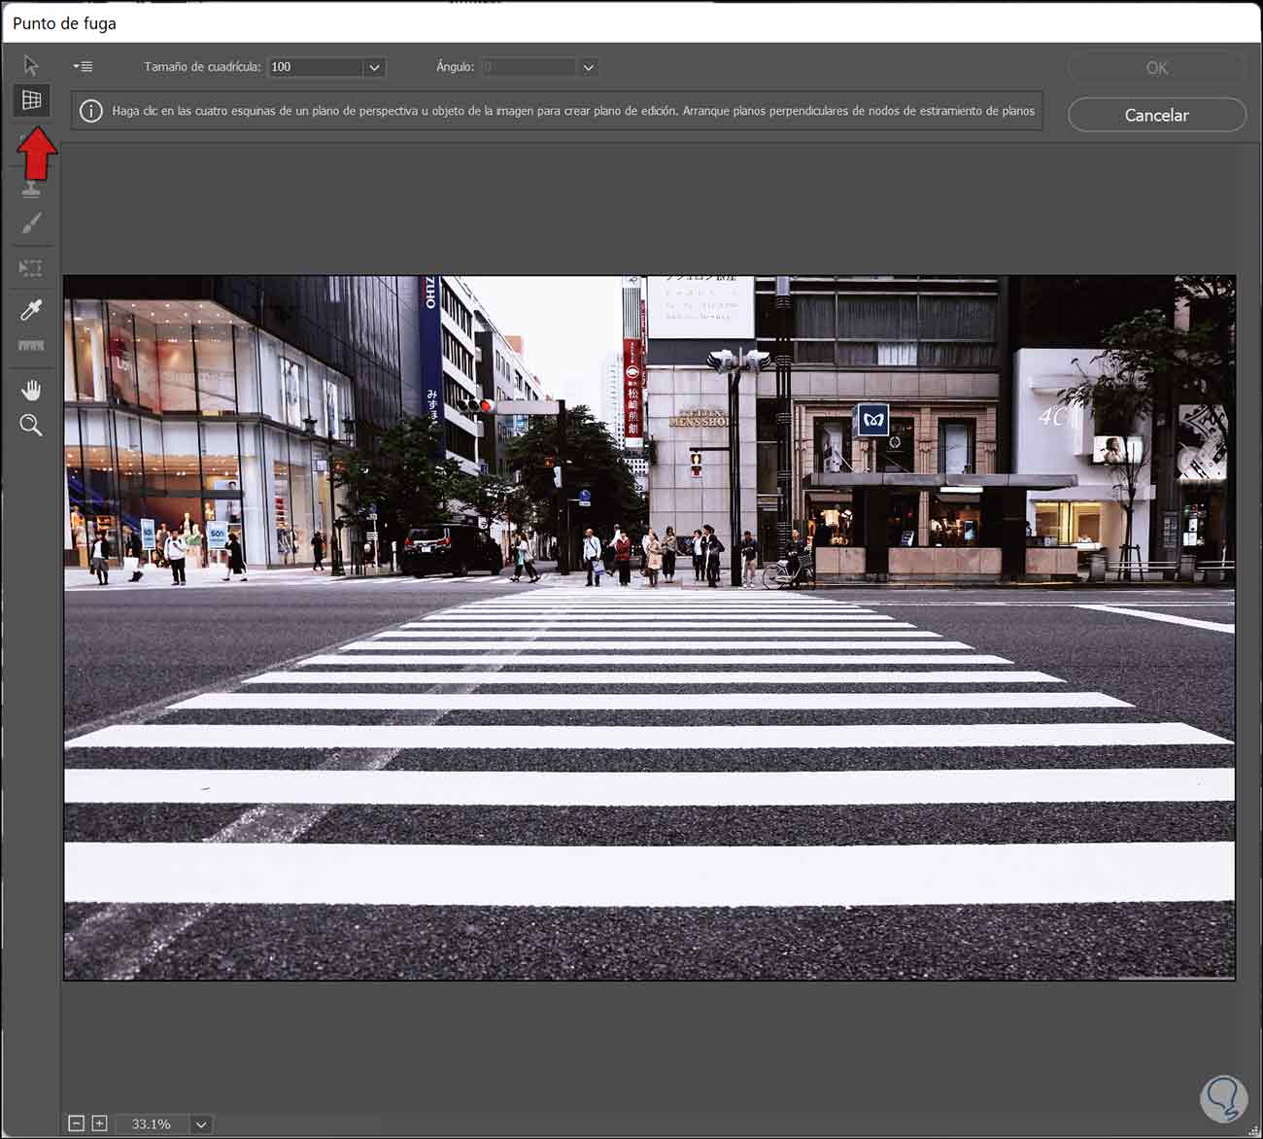Select the Edit Plane arrow tool
The image size is (1263, 1139).
pyautogui.click(x=31, y=65)
